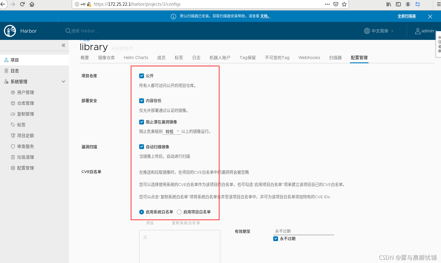Switch to the 扫描器 tab

335,58
